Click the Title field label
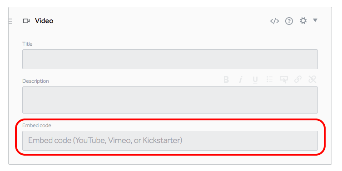This screenshot has width=342, height=171. 27,44
